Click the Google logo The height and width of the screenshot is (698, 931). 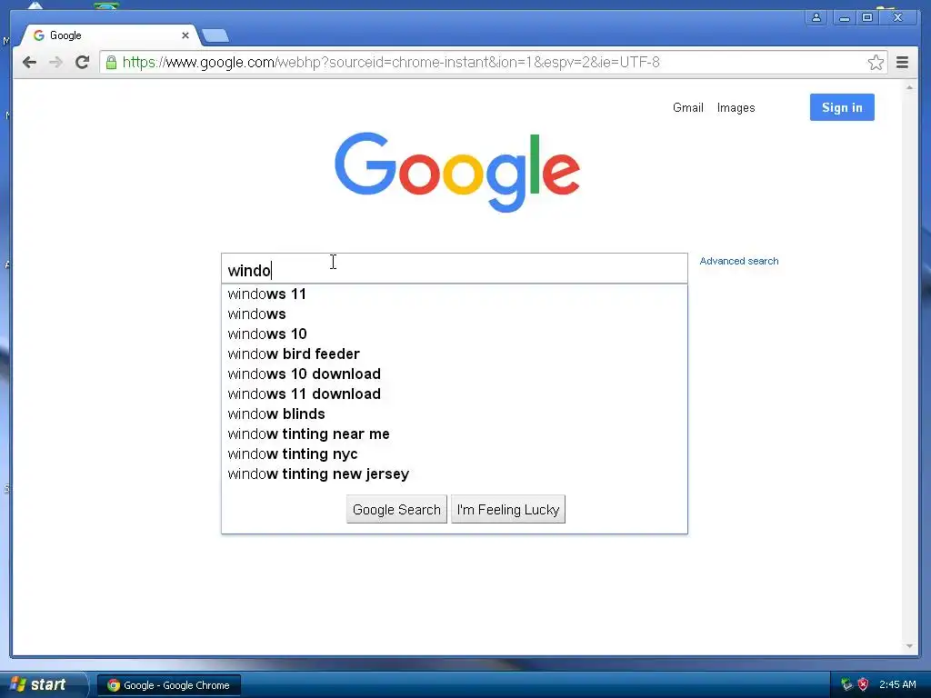click(456, 171)
